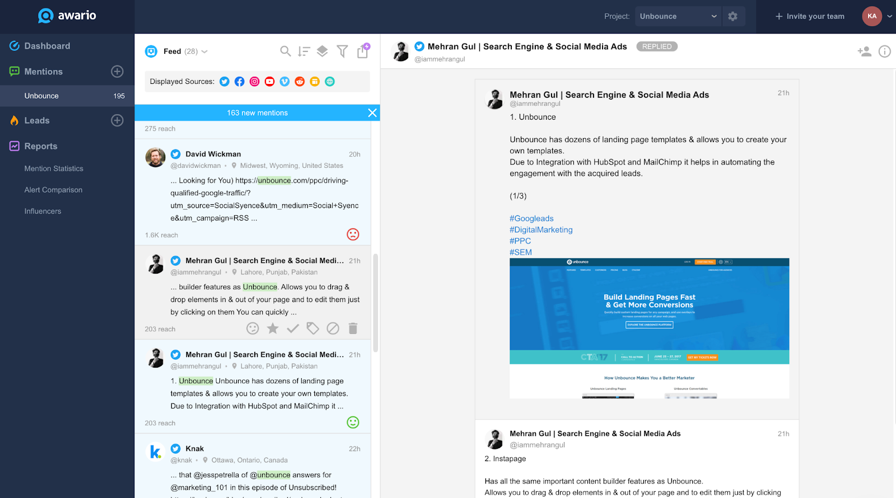Star the 'builder features' mention
This screenshot has width=896, height=498.
point(273,328)
